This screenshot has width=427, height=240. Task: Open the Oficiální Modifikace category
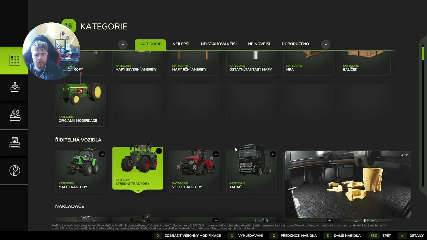(81, 105)
